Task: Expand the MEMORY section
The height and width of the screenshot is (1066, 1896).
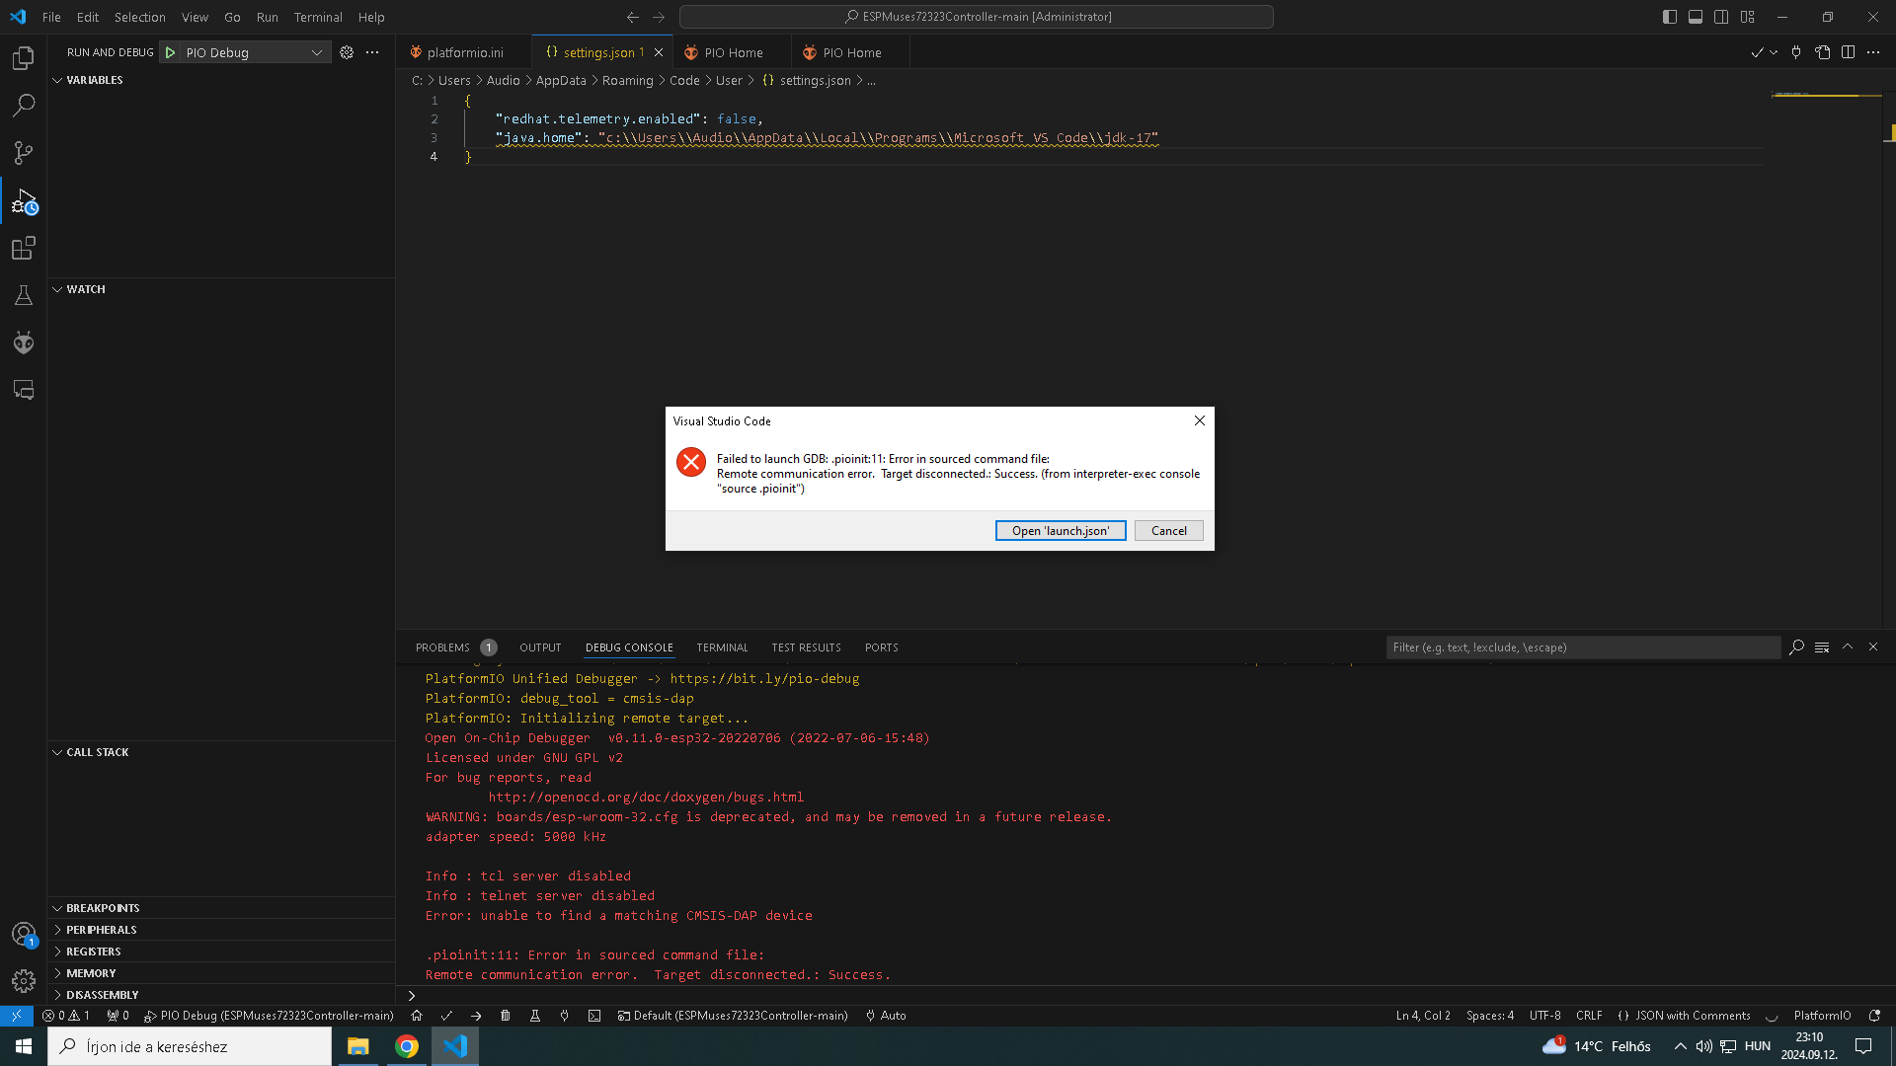Action: click(x=221, y=973)
